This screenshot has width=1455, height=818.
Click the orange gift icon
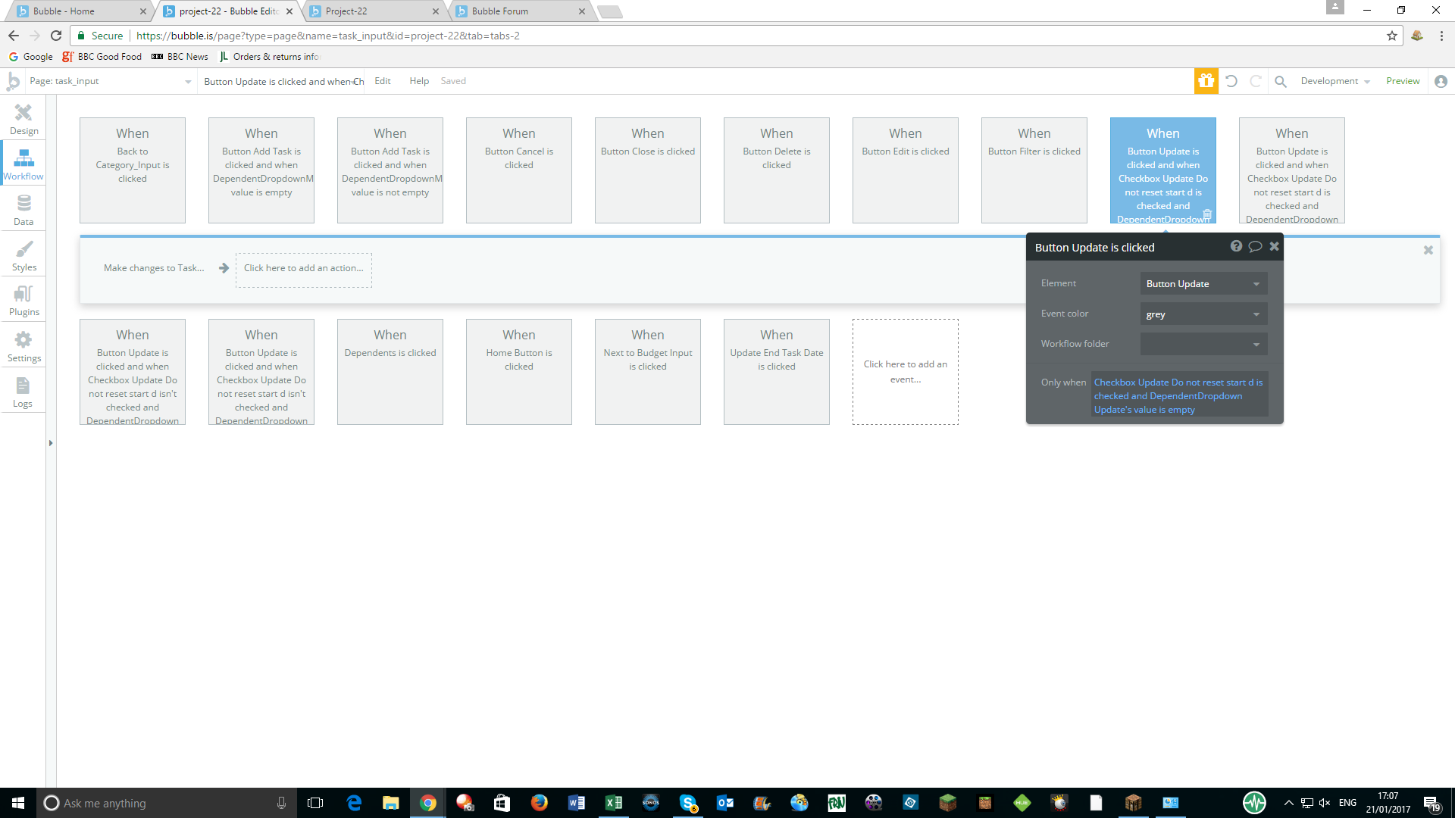(x=1206, y=81)
